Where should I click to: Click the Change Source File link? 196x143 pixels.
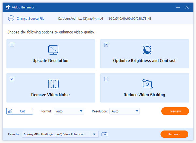(x=31, y=19)
